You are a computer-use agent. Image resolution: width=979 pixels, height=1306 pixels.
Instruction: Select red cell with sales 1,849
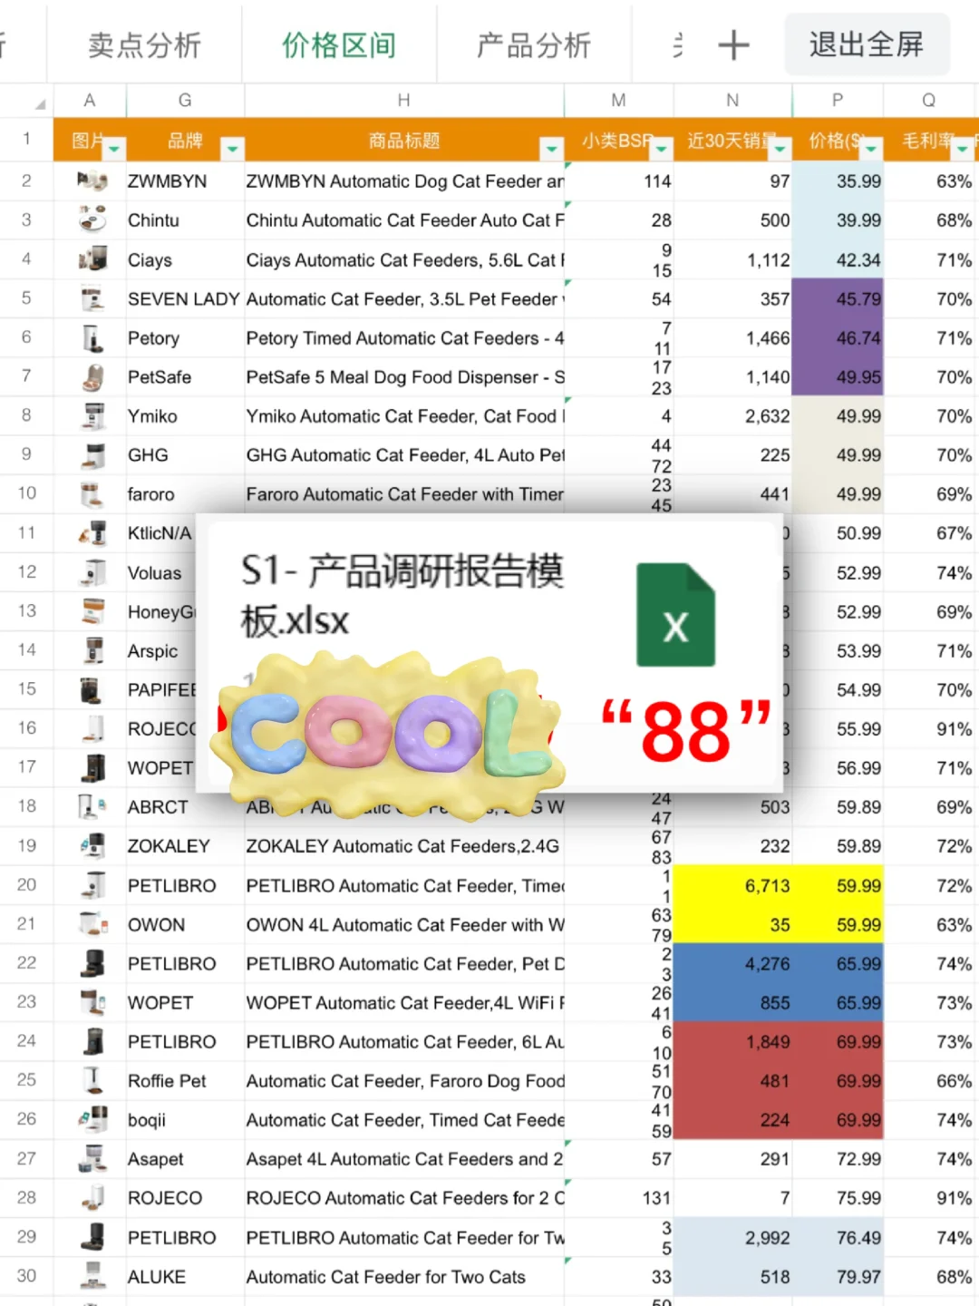point(732,1042)
